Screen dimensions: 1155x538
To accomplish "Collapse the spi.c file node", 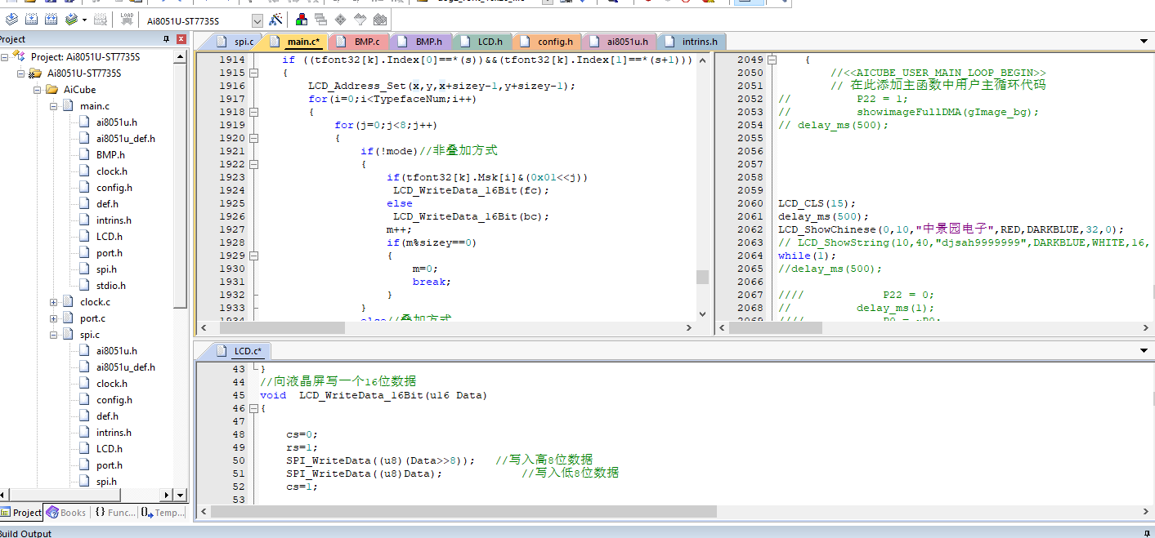I will (54, 335).
